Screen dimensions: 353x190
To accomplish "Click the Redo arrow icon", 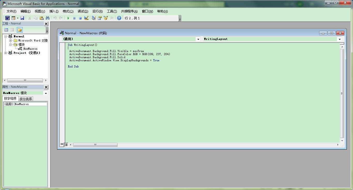I will click(x=61, y=18).
